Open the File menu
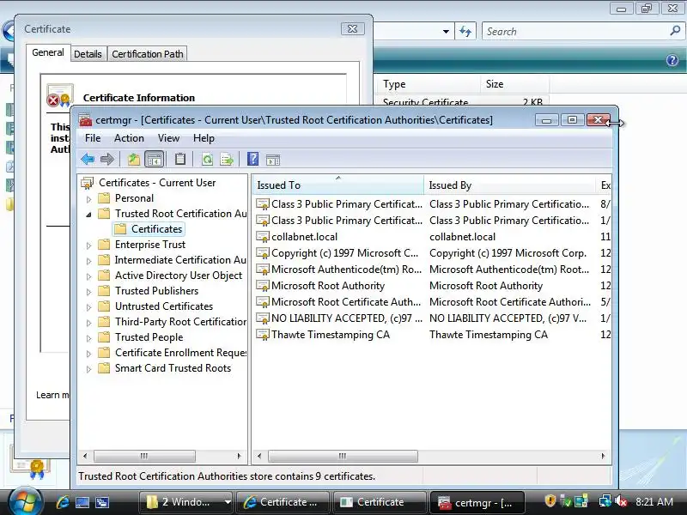This screenshot has height=515, width=687. (93, 138)
